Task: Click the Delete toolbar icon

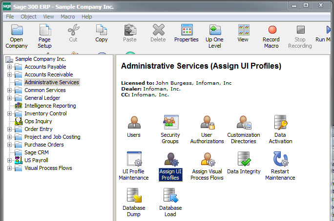Action: tap(158, 33)
